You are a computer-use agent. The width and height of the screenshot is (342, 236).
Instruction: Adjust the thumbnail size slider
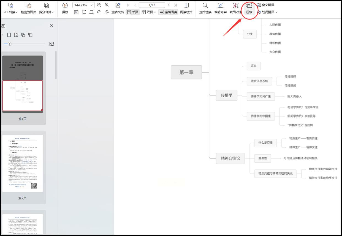coord(10,44)
